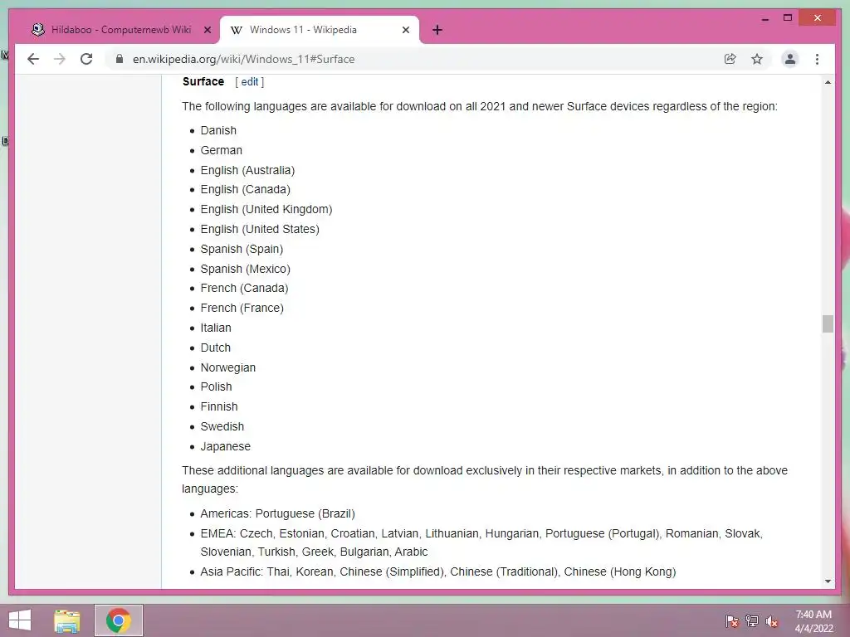
Task: Close the Chrome window
Action: 818,18
